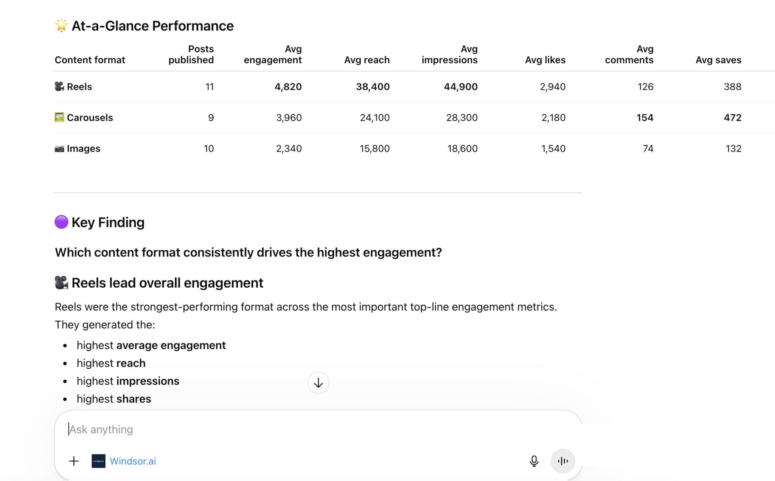This screenshot has height=481, width=775.
Task: Click Images avg reach value 15,800
Action: [x=375, y=148]
